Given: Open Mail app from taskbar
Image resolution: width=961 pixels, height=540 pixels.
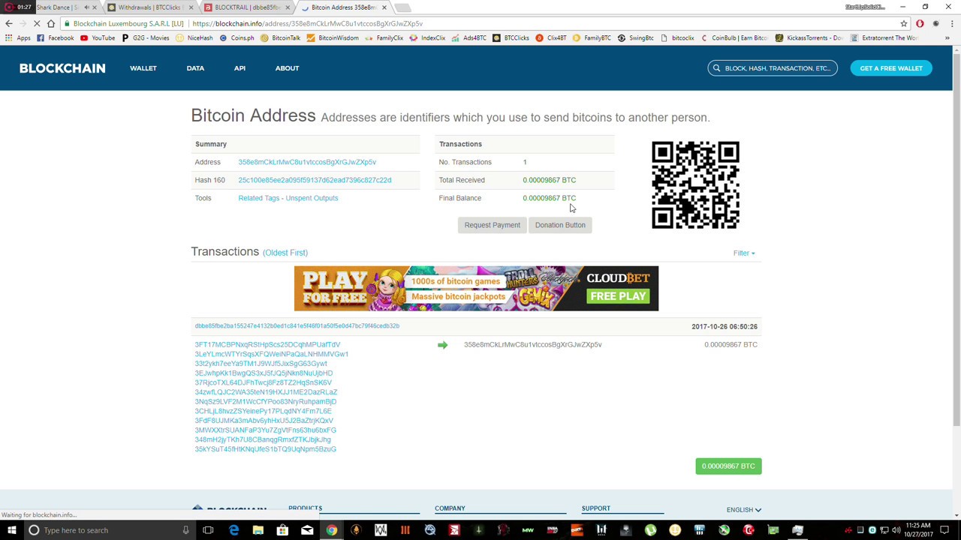Looking at the screenshot, I should point(307,530).
